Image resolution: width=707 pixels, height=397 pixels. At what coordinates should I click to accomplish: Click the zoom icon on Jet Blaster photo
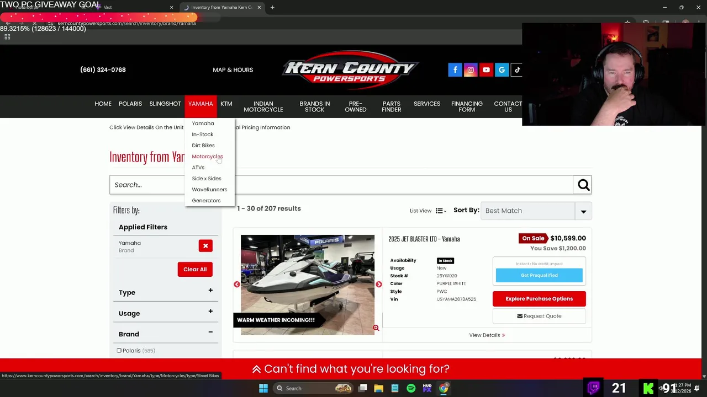[376, 328]
